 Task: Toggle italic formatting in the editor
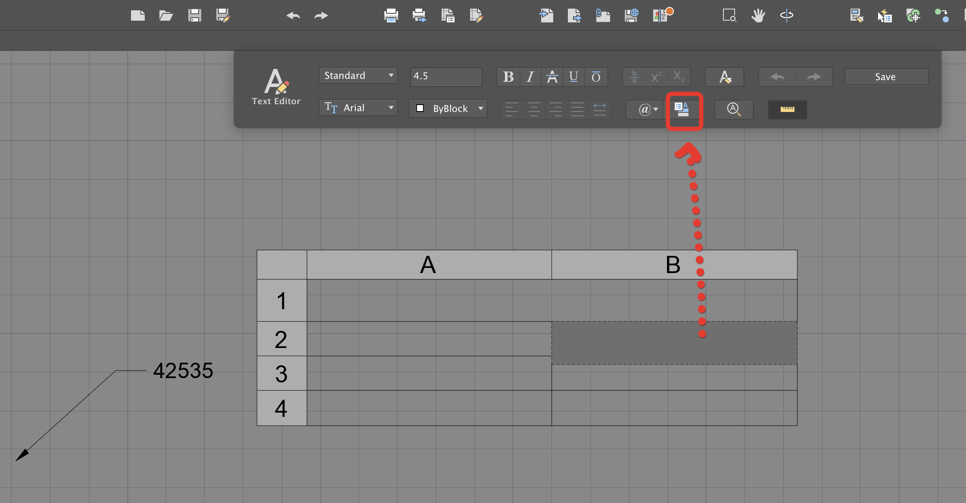coord(530,77)
